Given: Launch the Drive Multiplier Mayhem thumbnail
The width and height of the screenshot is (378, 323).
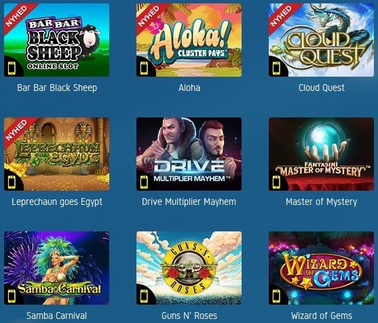Looking at the screenshot, I should 189,154.
